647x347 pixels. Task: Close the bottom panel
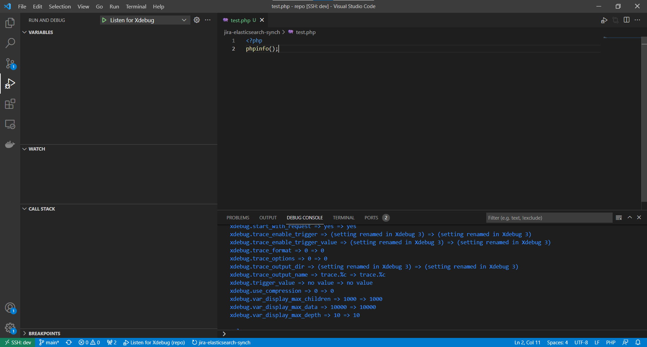click(639, 218)
